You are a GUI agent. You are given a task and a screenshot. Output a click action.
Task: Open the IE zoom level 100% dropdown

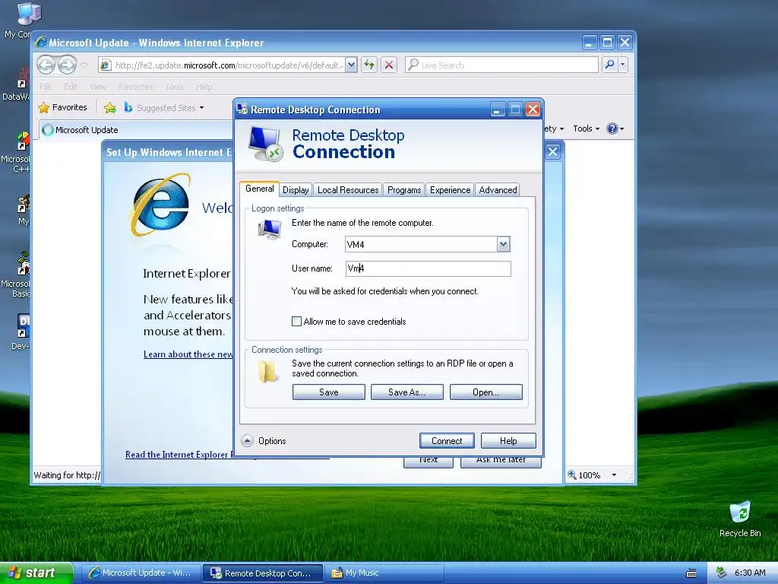(614, 475)
